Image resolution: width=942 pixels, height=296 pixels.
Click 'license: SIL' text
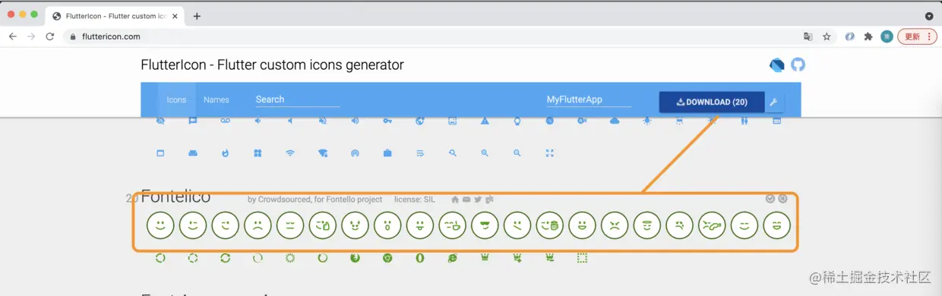point(415,200)
